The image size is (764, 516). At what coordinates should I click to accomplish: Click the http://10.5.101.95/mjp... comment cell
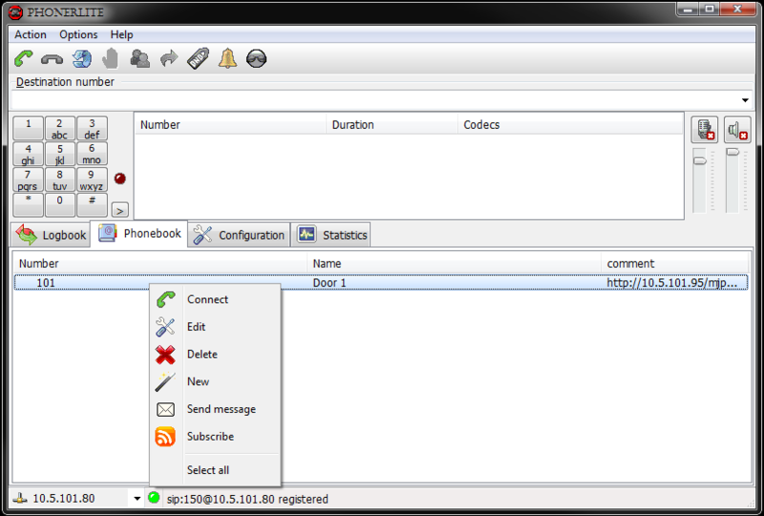[671, 283]
